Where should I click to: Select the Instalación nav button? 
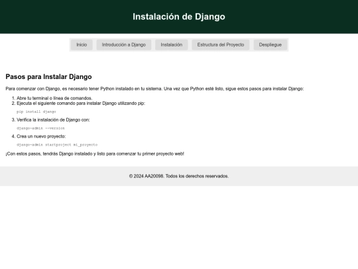(172, 45)
